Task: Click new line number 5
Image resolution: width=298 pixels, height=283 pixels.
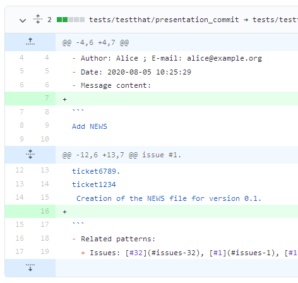Action: [x=47, y=71]
